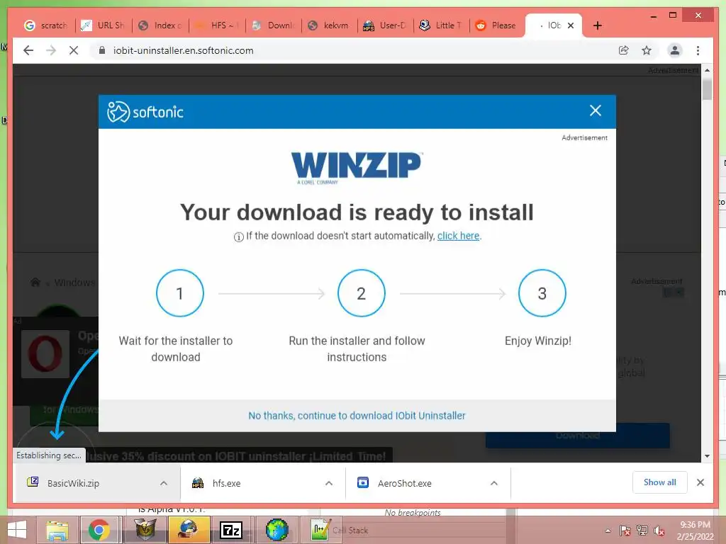
Task: Open the 7-Zip taskbar icon
Action: (x=231, y=530)
